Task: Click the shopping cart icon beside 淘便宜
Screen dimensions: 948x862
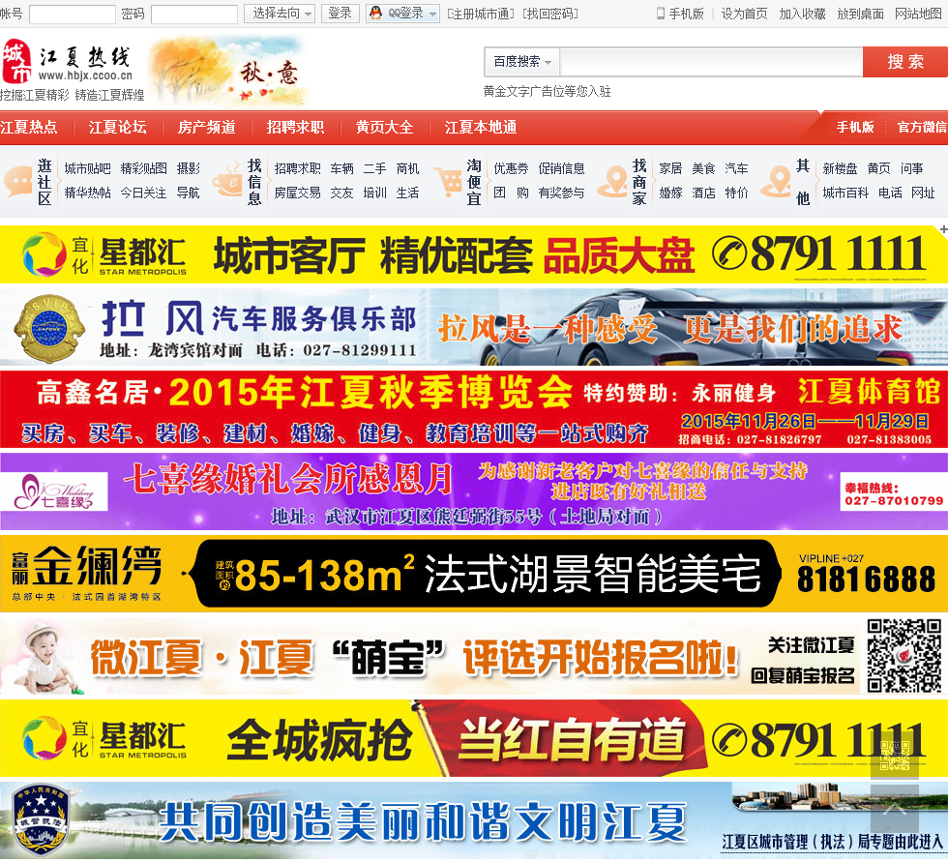Action: click(x=449, y=182)
